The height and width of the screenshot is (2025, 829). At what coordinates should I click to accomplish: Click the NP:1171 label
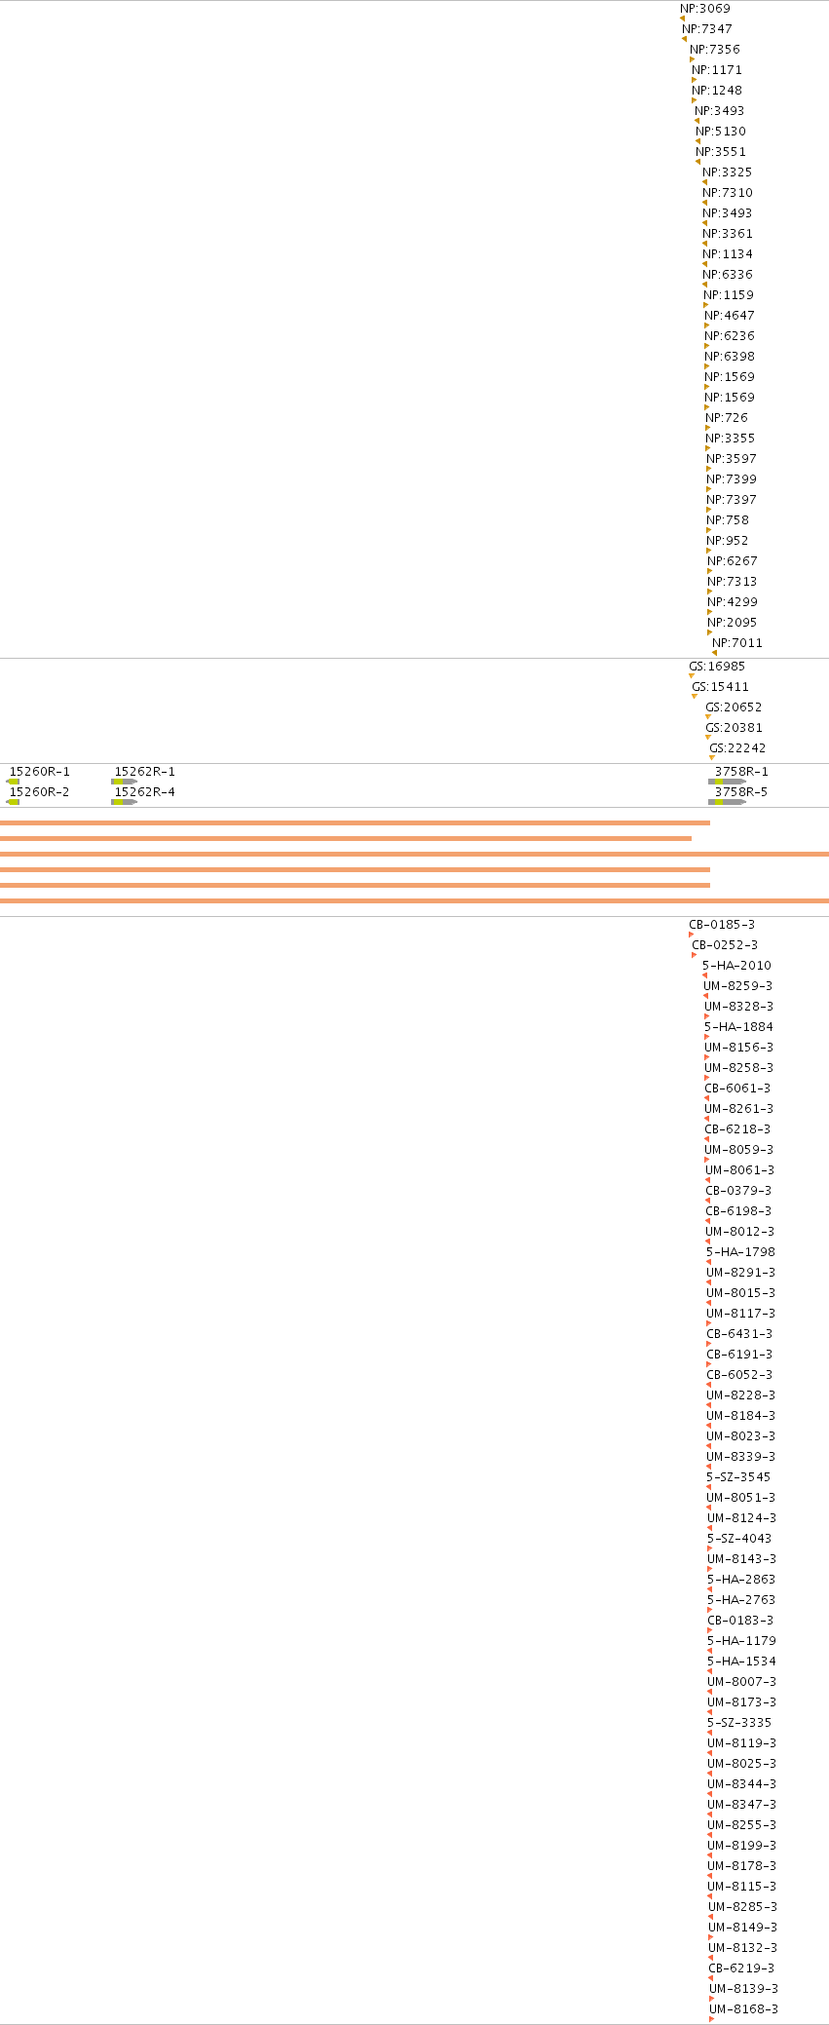coord(717,70)
